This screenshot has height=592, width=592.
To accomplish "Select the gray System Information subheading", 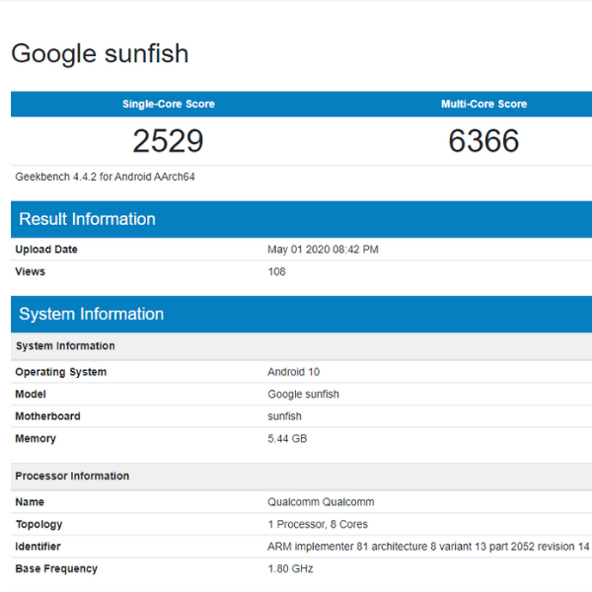I will point(65,346).
